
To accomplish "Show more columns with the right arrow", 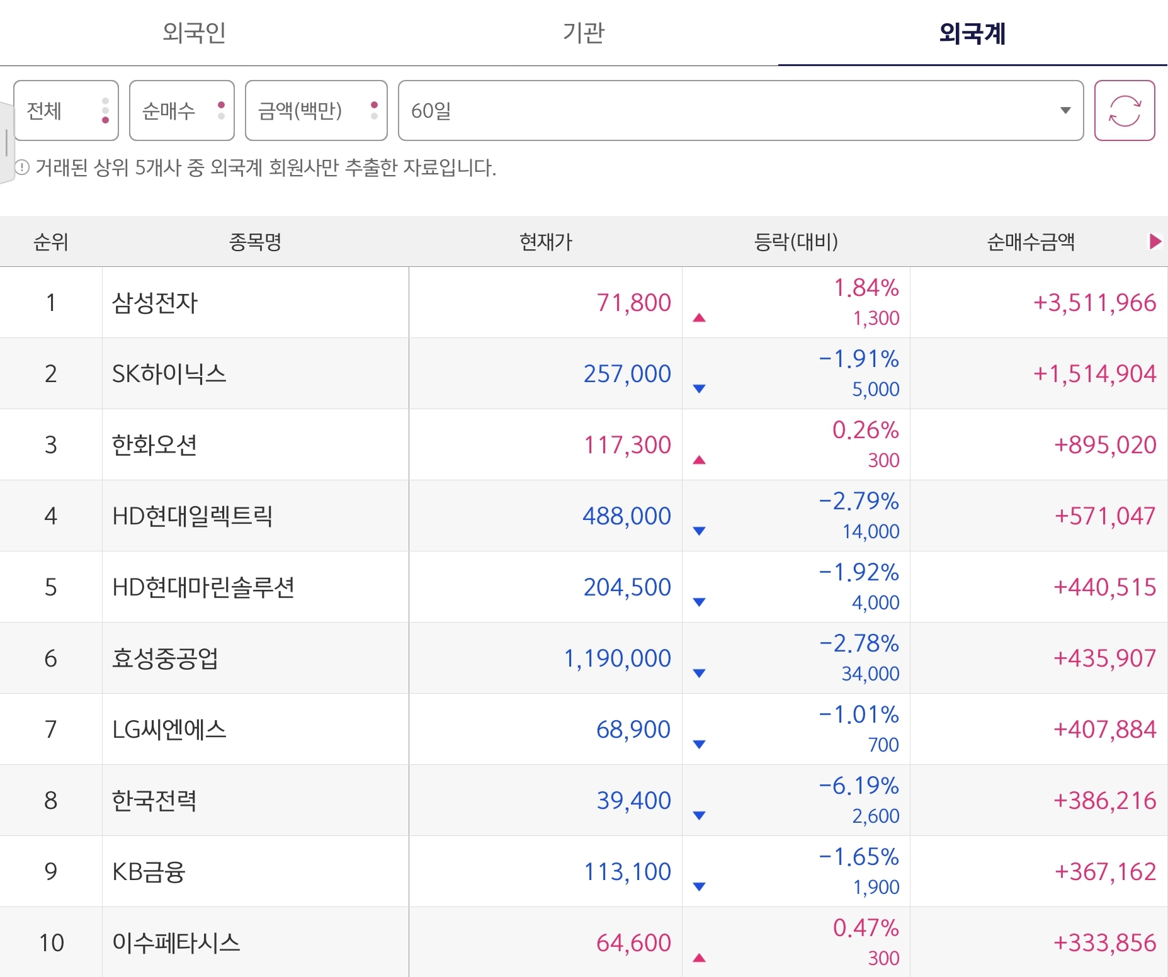I will pyautogui.click(x=1155, y=241).
